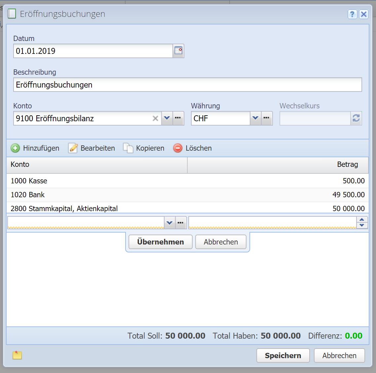Screen dimensions: 376x373
Task: Expand the Konto 9100 dropdown arrow
Action: (x=167, y=118)
